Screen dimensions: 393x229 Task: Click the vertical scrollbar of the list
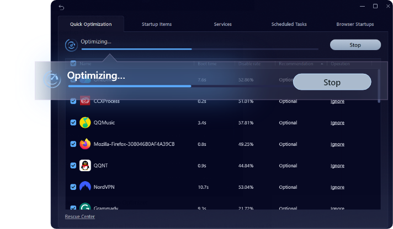[379, 85]
